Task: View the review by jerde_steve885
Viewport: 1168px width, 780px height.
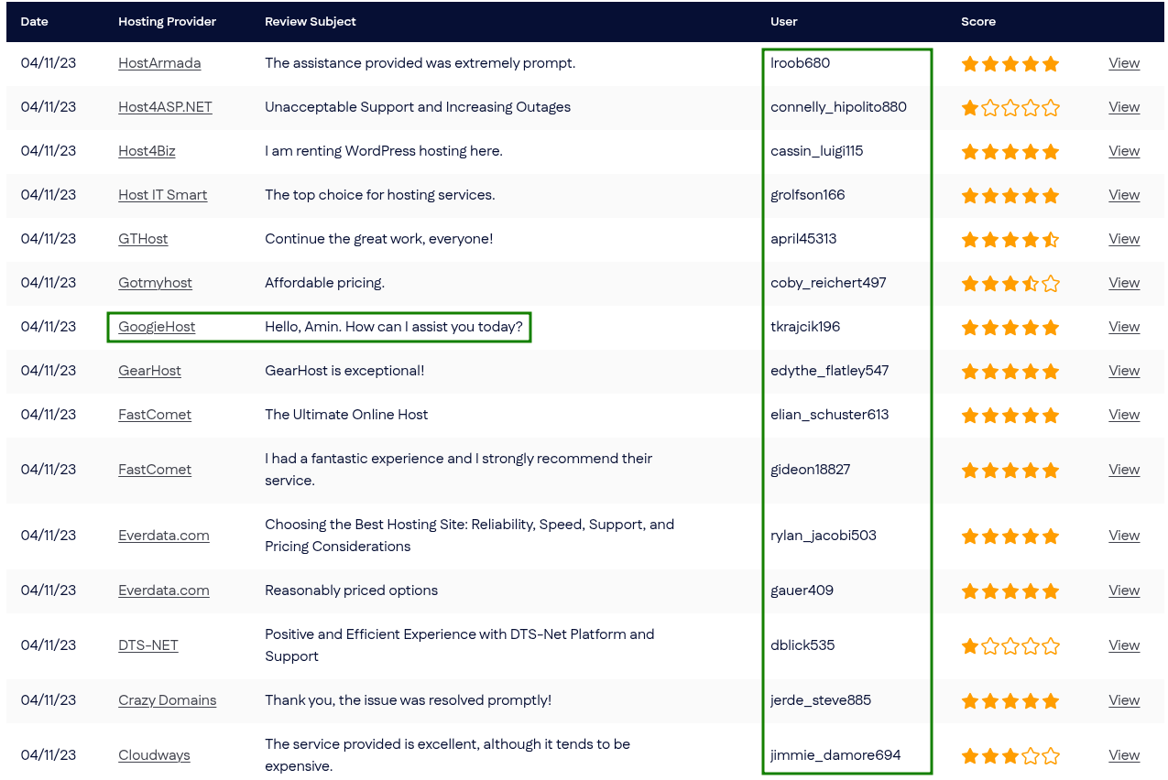Action: (x=1124, y=700)
